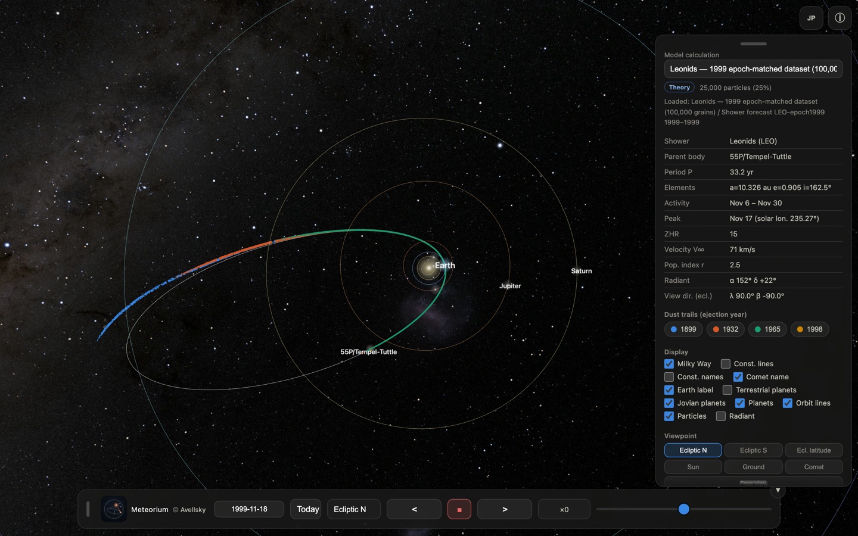
Task: Uncheck the Milky Way checkbox
Action: (x=669, y=364)
